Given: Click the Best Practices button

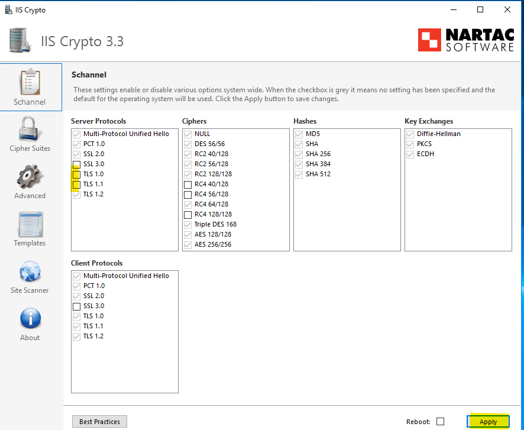Looking at the screenshot, I should coord(99,422).
